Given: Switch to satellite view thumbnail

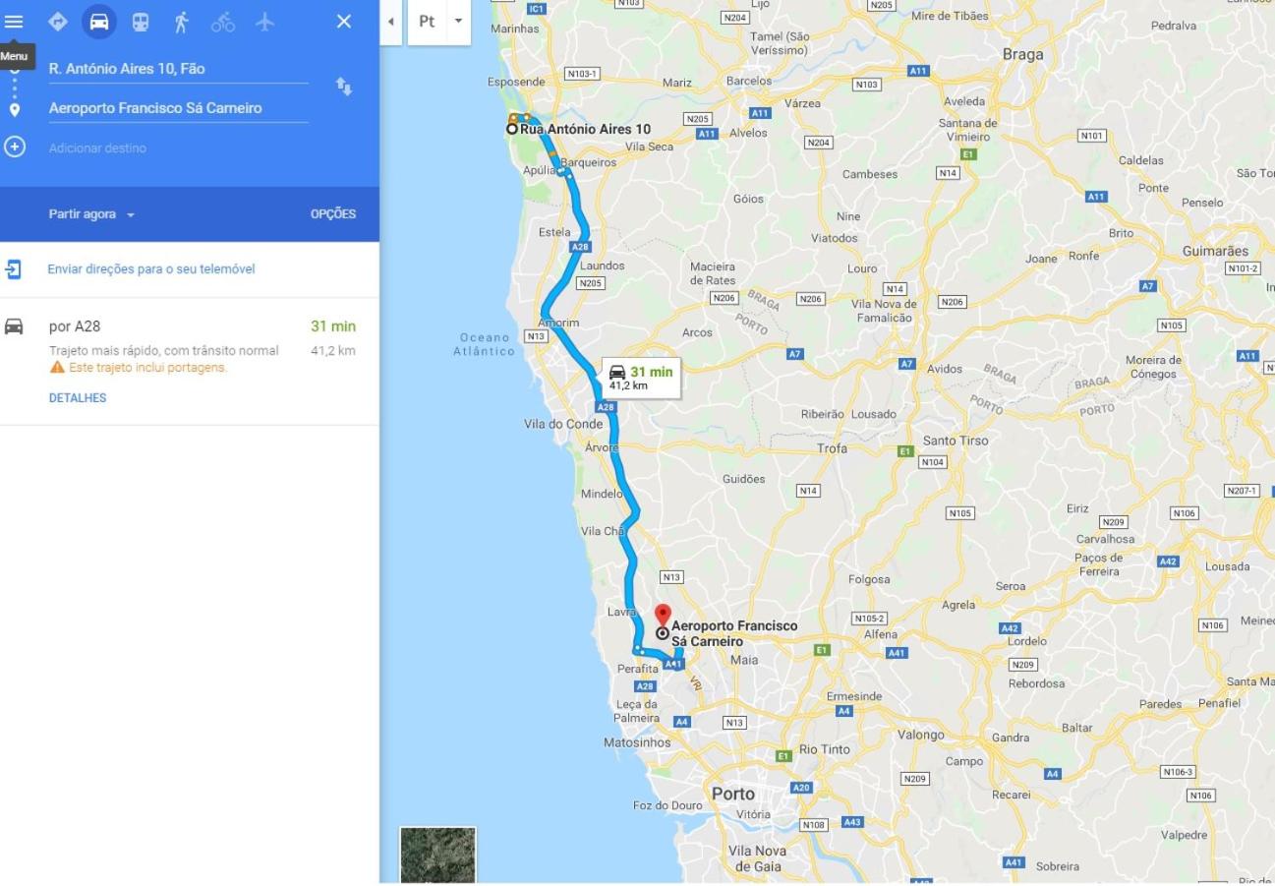Looking at the screenshot, I should click(x=437, y=855).
